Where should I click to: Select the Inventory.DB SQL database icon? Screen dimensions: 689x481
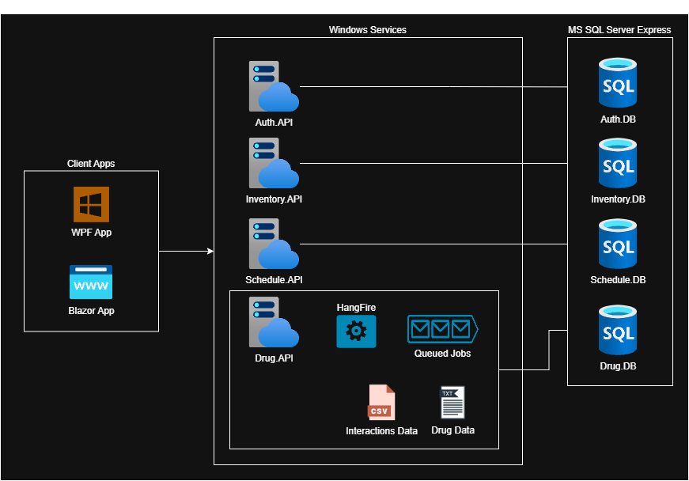[x=618, y=164]
